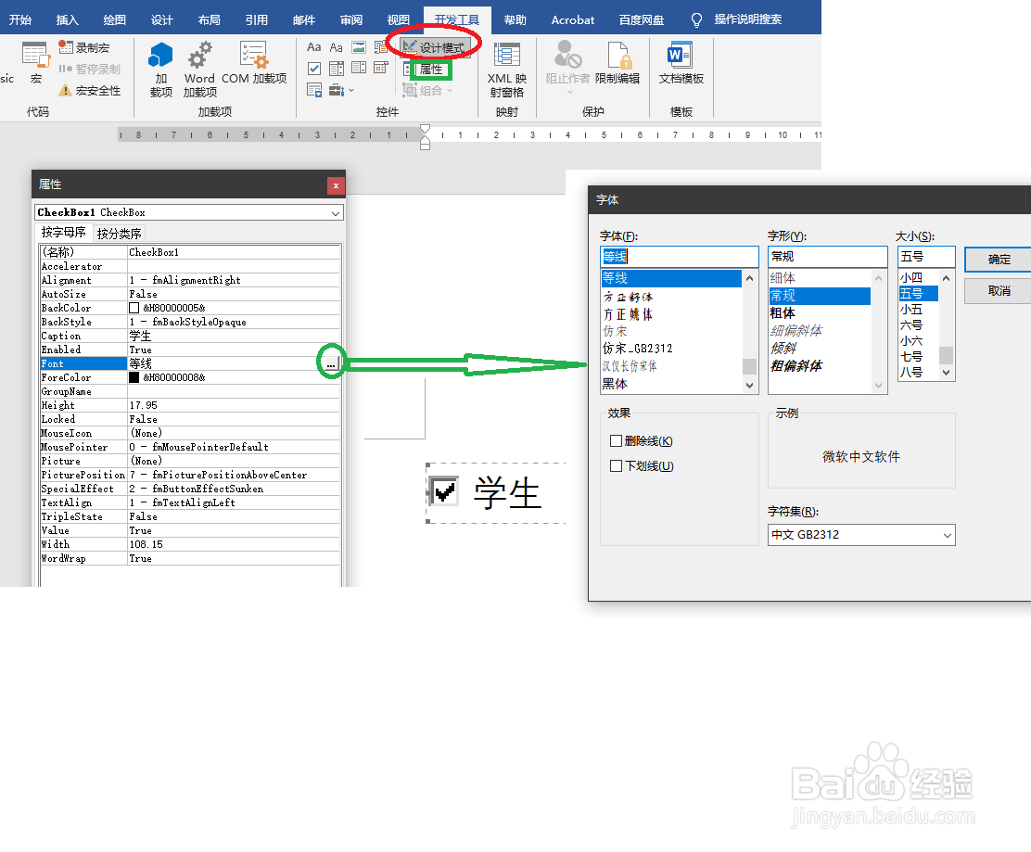Insert check box content control icon

tap(314, 69)
